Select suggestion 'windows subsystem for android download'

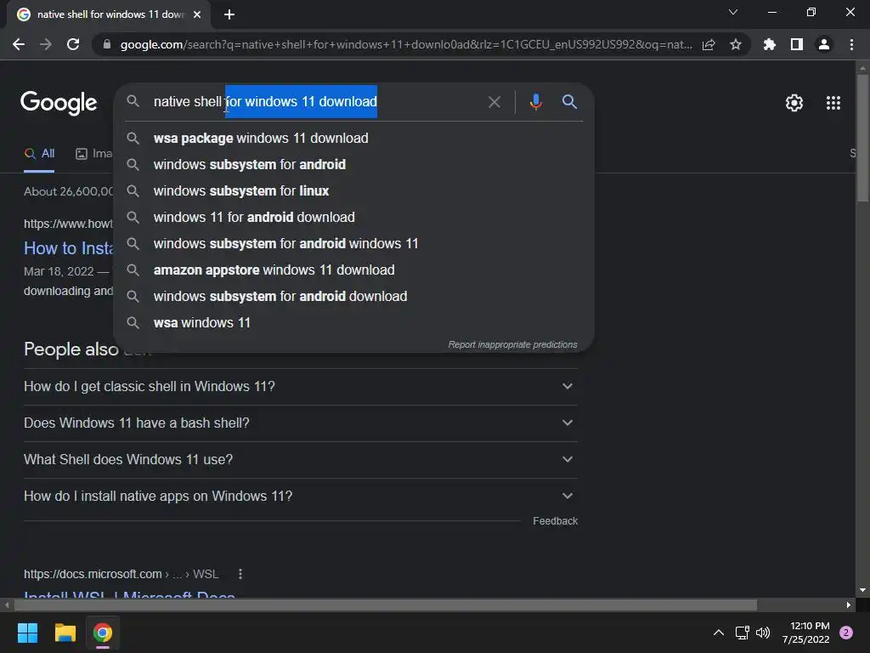[353, 297]
